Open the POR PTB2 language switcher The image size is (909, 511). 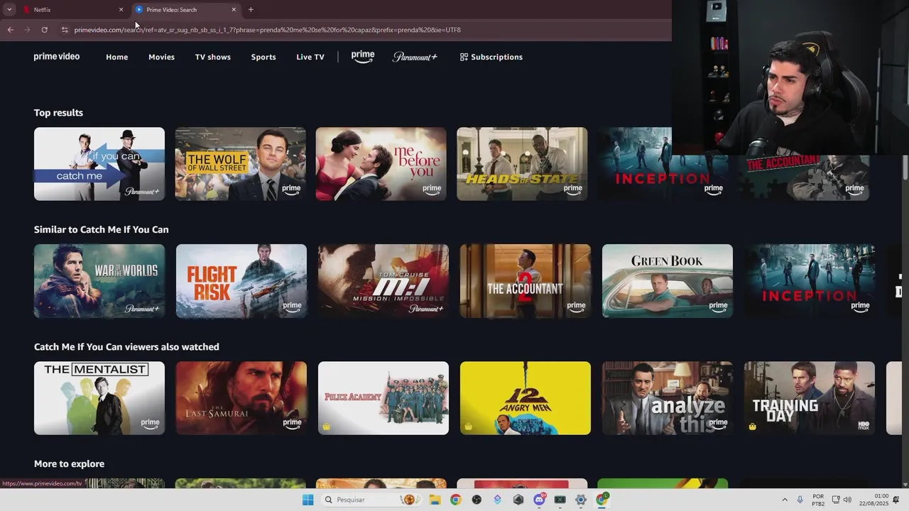point(818,500)
